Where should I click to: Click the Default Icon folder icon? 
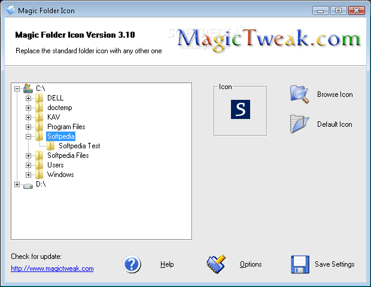coord(299,124)
